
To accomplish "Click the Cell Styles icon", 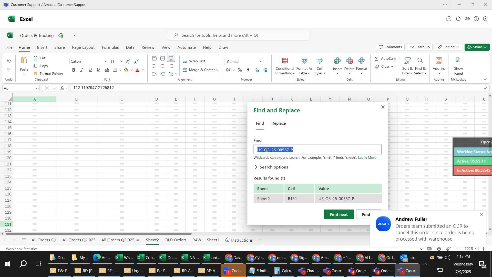I will [x=319, y=61].
